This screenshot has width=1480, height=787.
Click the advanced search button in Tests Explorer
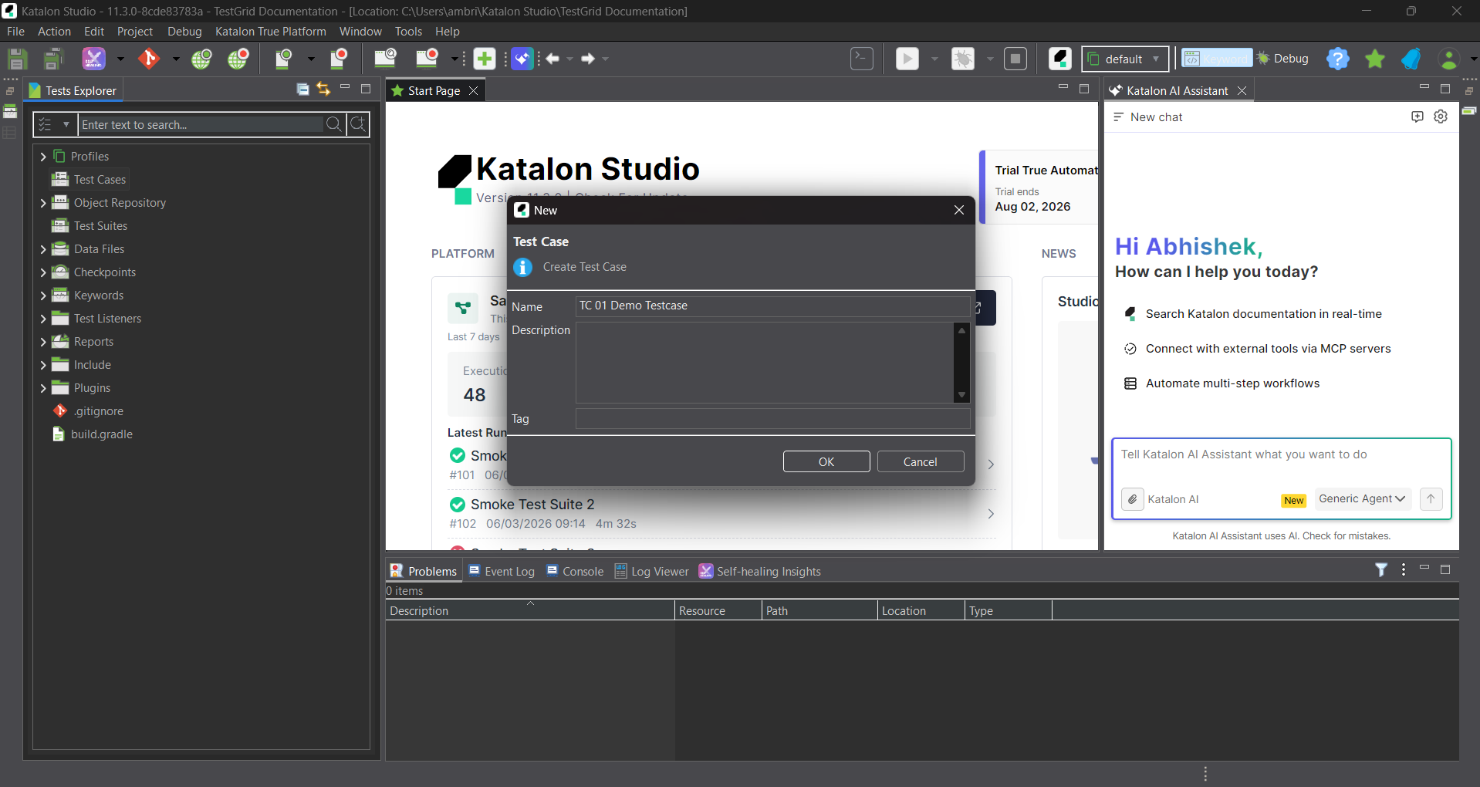(358, 124)
